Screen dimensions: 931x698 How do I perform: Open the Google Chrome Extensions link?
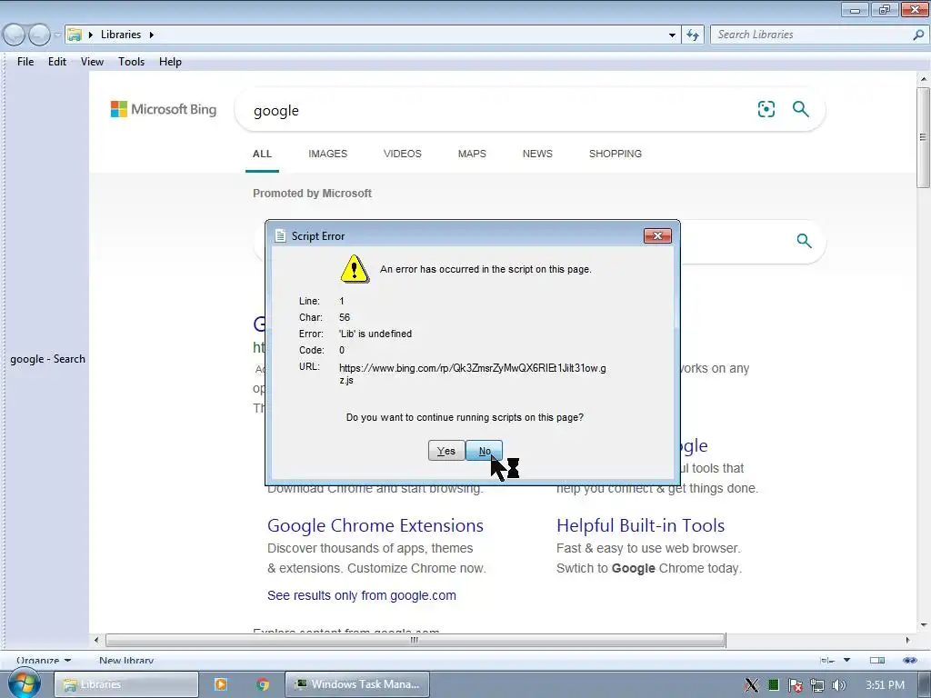(375, 525)
